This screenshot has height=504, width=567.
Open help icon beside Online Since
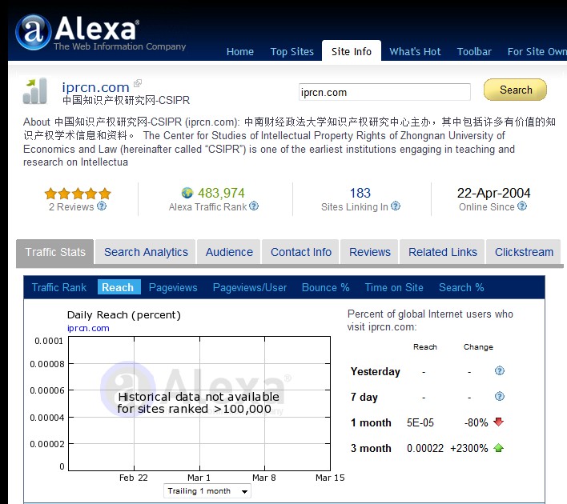522,206
